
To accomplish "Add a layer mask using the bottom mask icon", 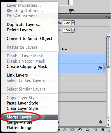I will click(72, 130).
